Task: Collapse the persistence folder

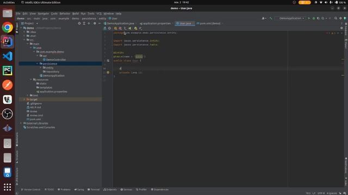Action: tap(38, 64)
